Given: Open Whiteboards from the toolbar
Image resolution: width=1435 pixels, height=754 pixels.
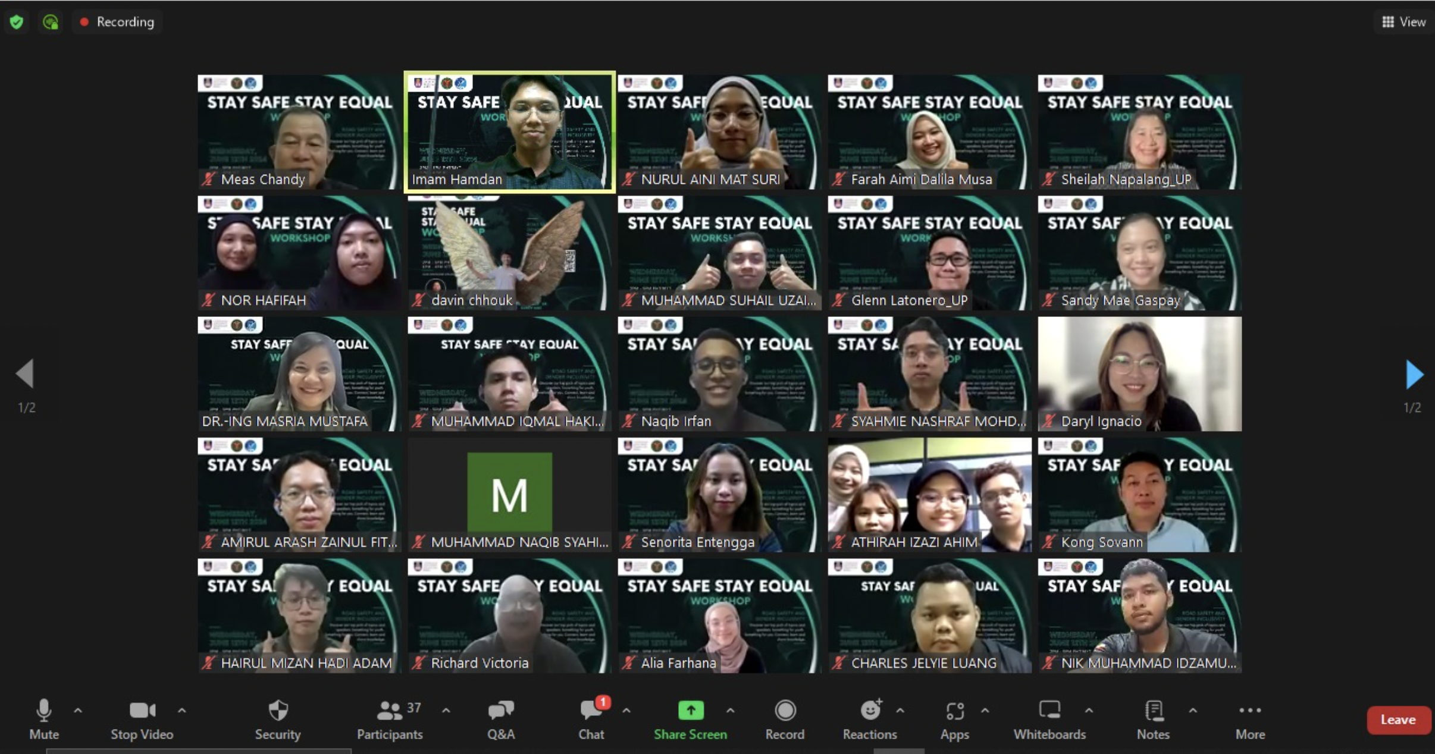Looking at the screenshot, I should coord(1049,711).
